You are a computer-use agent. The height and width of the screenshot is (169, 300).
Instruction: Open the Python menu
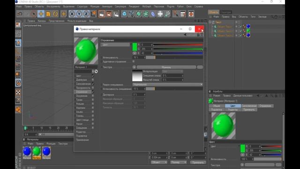pyautogui.click(x=180, y=7)
